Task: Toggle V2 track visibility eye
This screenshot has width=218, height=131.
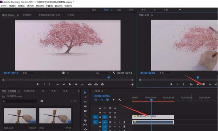Action: tap(115, 113)
